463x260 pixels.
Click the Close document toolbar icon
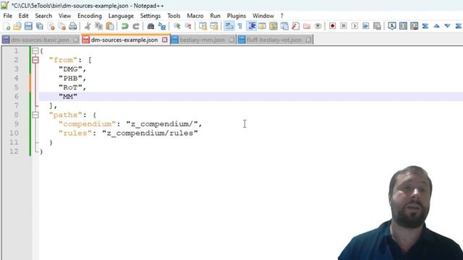(x=51, y=26)
